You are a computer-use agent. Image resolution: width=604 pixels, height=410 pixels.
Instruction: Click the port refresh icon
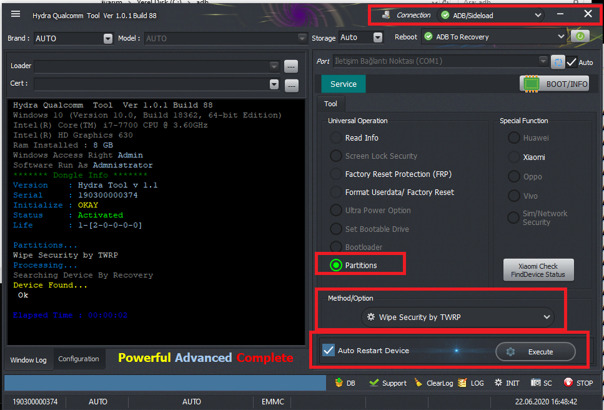coord(557,62)
